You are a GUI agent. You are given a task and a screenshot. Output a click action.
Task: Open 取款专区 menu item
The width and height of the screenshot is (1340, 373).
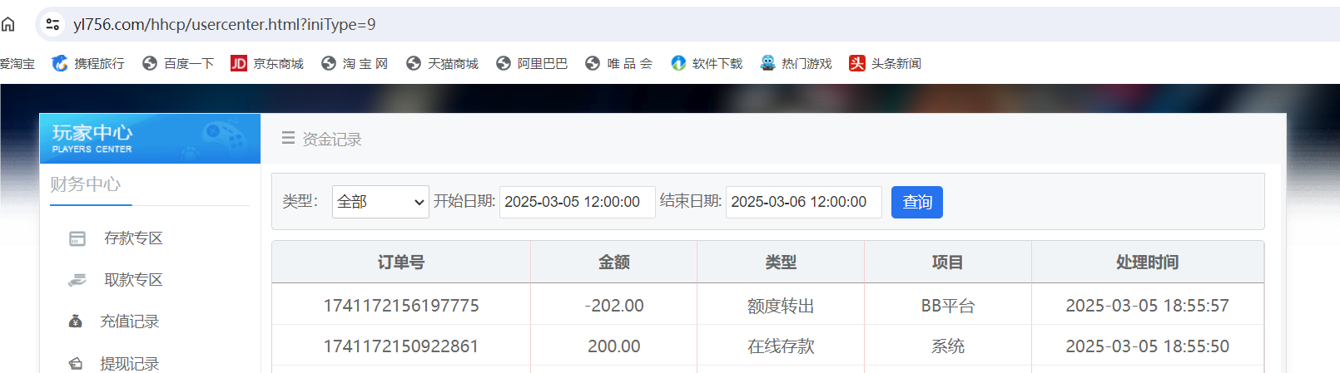click(133, 280)
